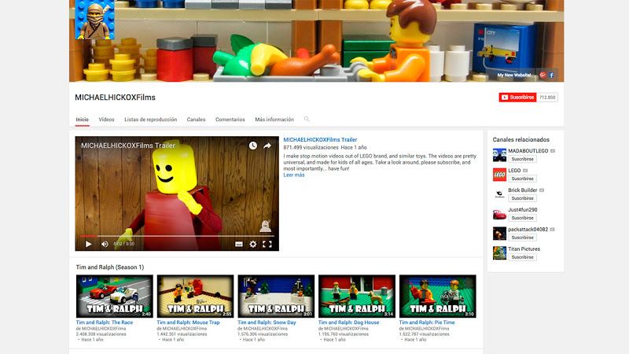Click Tim and Ralph: Mouse Trap title link
Image resolution: width=629 pixels, height=354 pixels.
[188, 323]
